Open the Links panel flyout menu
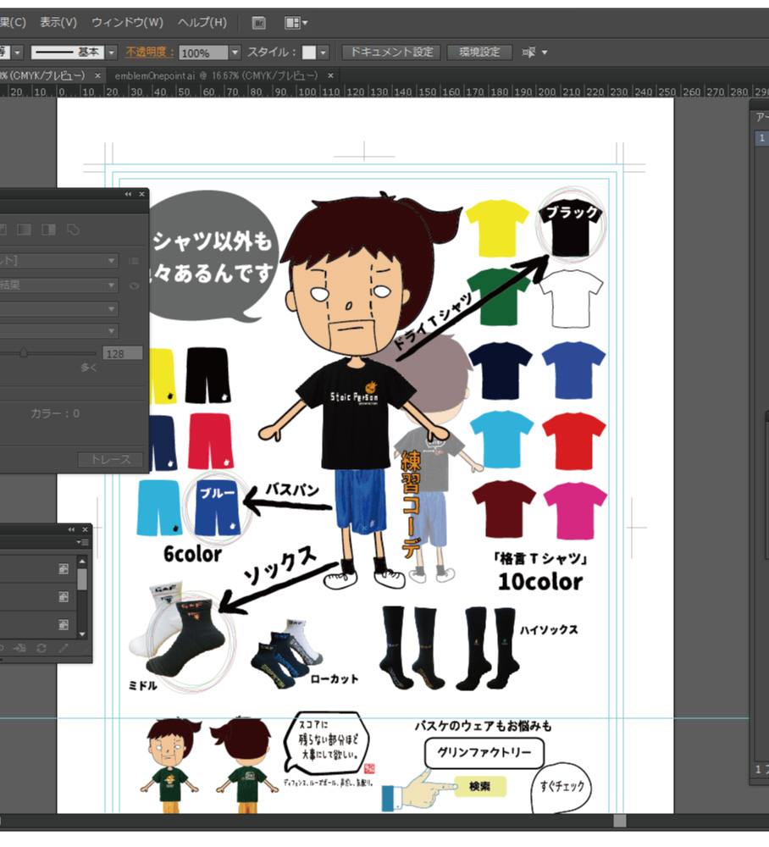 point(82,542)
